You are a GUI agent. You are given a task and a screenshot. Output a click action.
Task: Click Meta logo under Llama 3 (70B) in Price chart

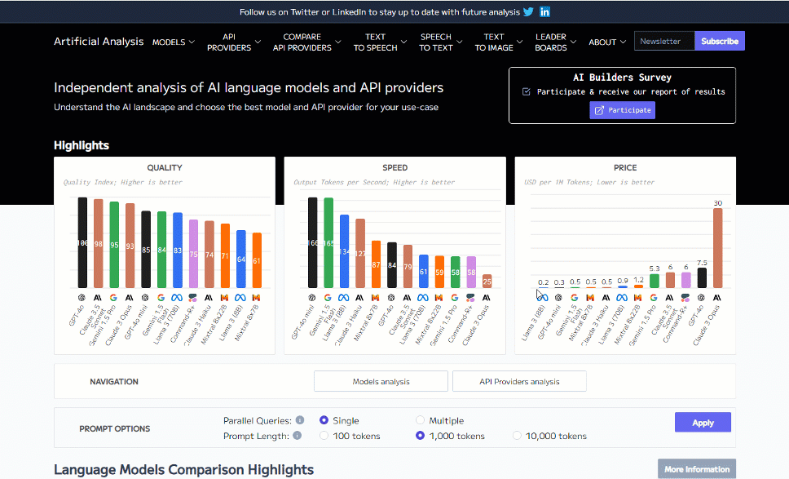622,298
